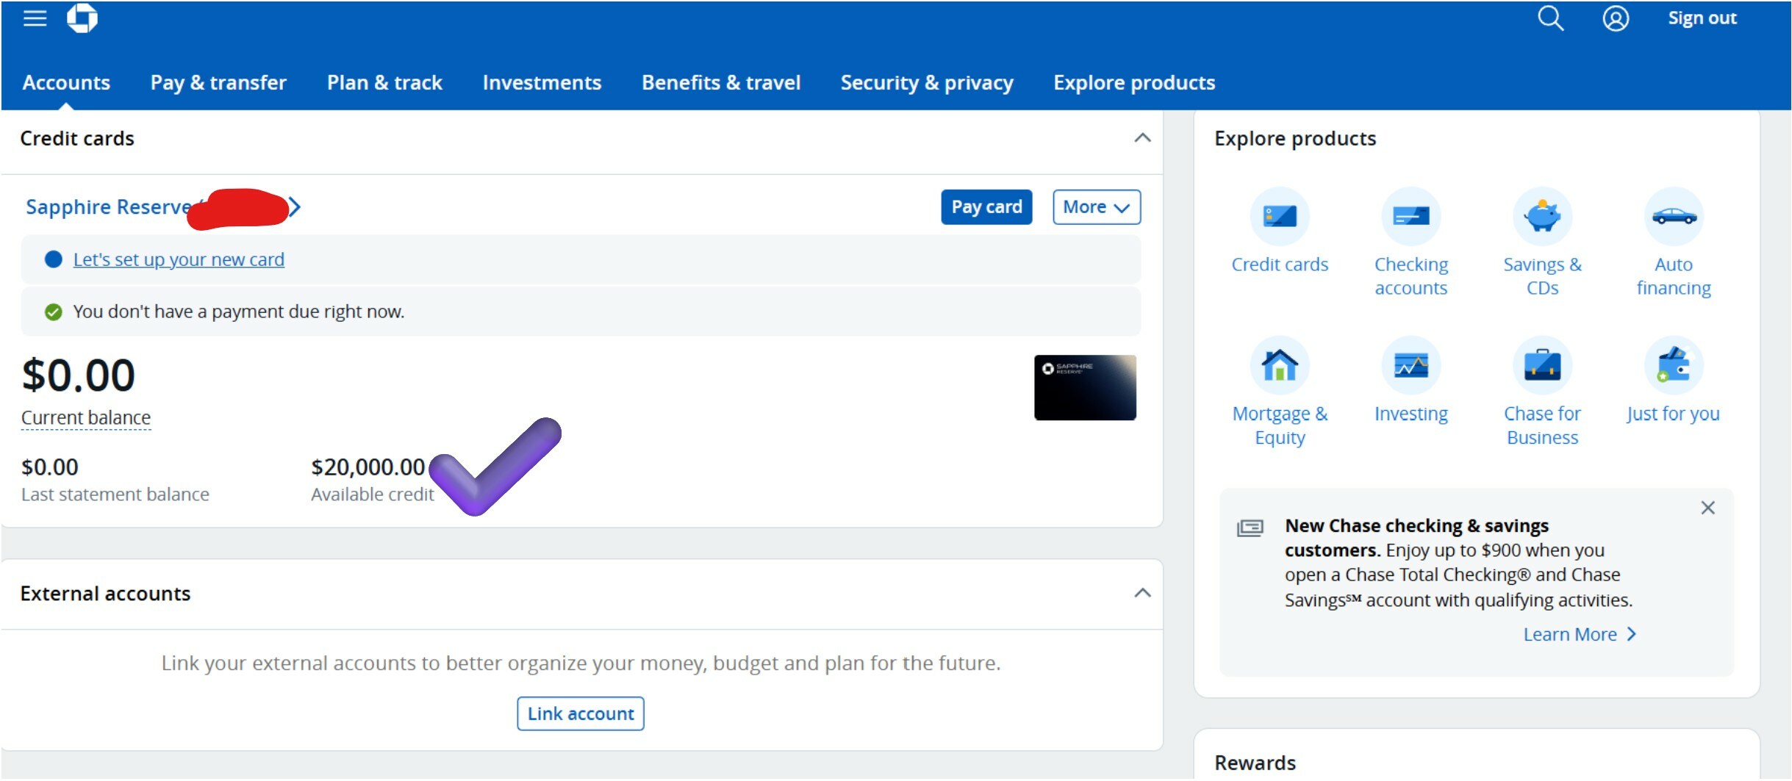Open the Mortgage & Equity link text
1792x781 pixels.
coord(1280,425)
